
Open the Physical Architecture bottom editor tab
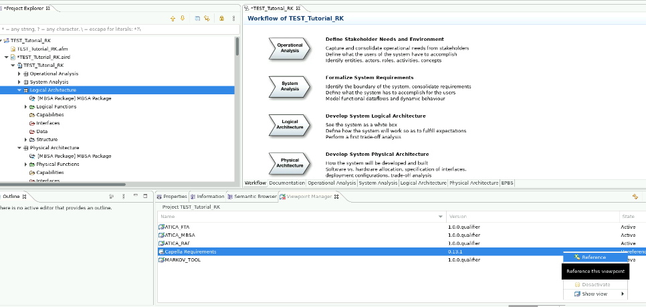click(x=473, y=183)
